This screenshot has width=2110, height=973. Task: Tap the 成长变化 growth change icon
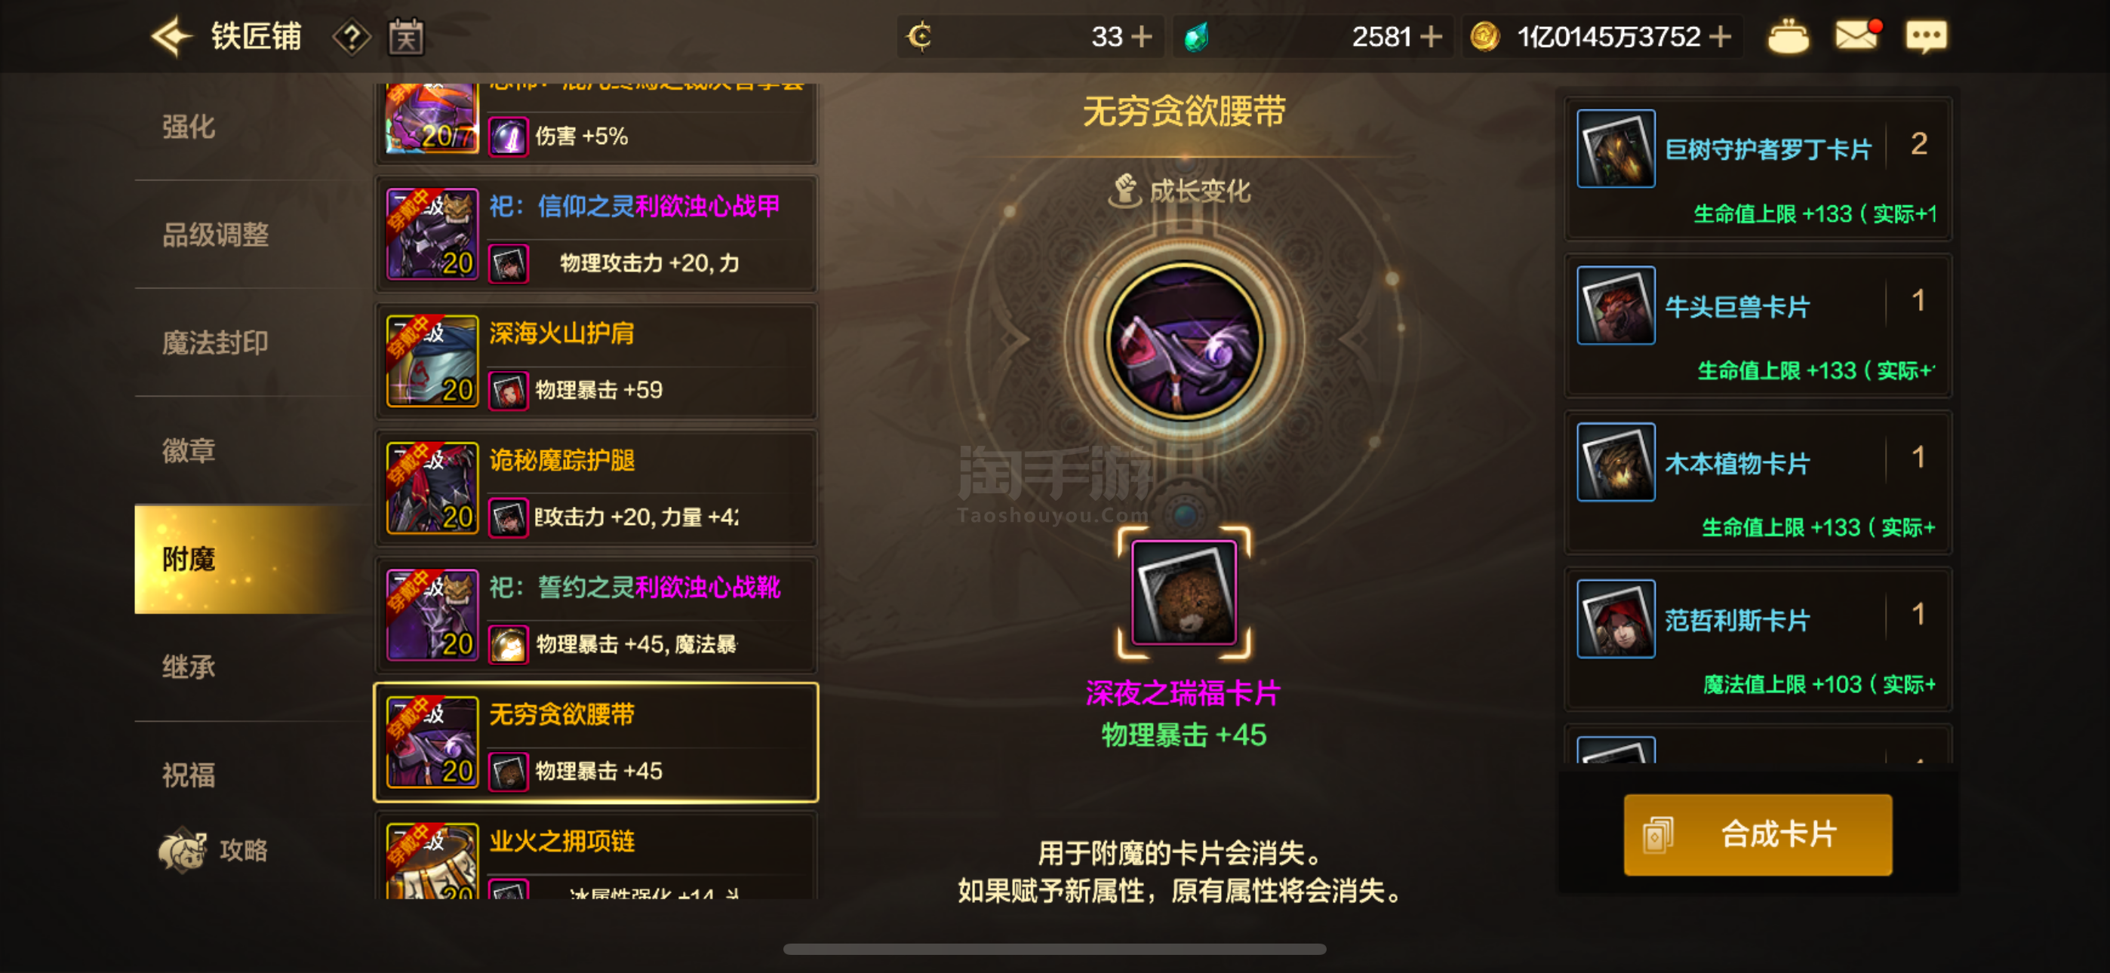click(1125, 191)
